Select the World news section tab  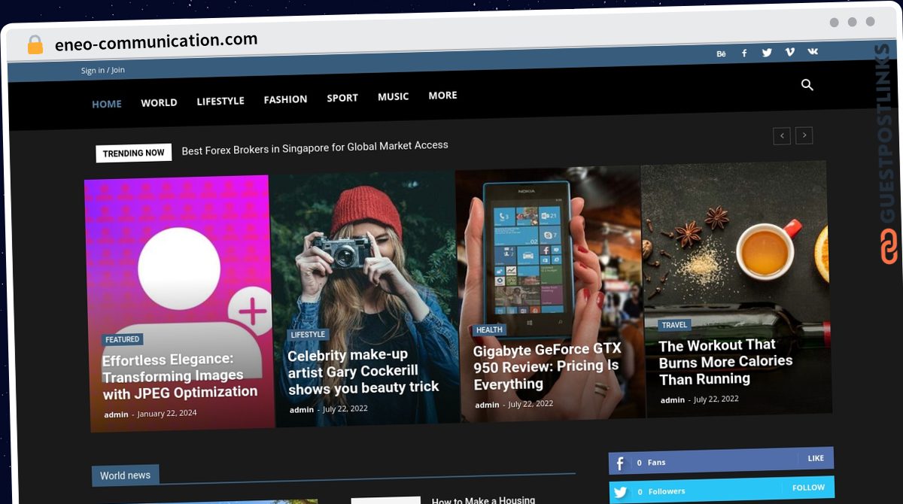[x=125, y=475]
